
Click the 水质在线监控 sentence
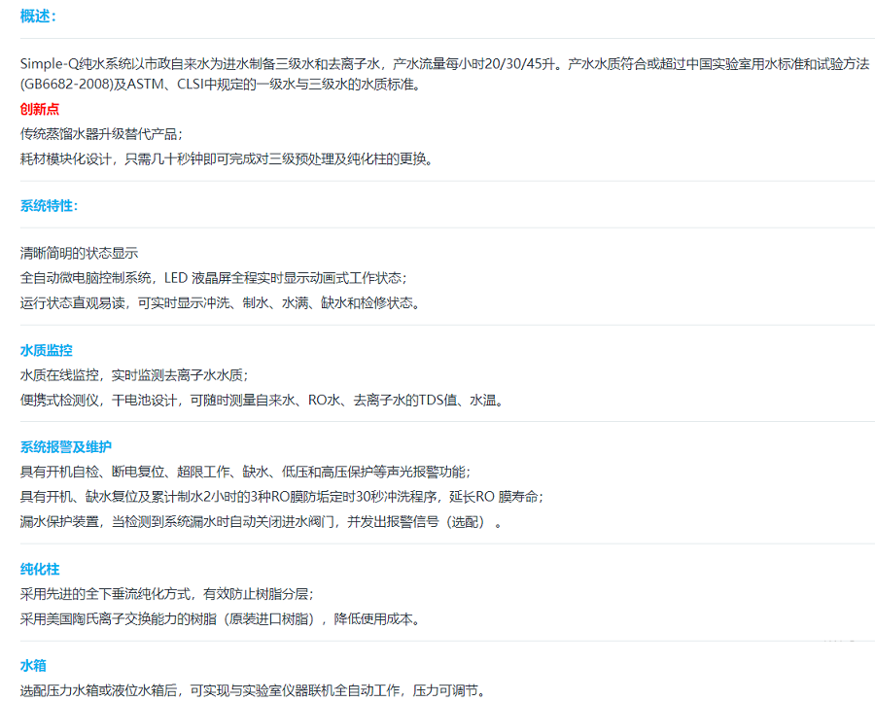pos(133,374)
